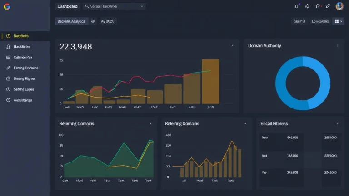Click the Dashboard button in header
Image resolution: width=349 pixels, height=196 pixels.
pyautogui.click(x=68, y=6)
